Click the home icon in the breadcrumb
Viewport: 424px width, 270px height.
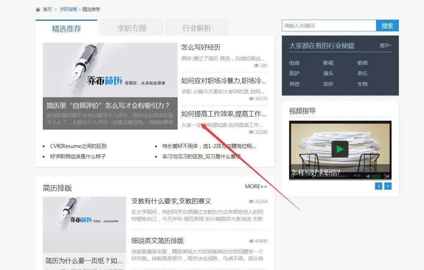[x=38, y=9]
